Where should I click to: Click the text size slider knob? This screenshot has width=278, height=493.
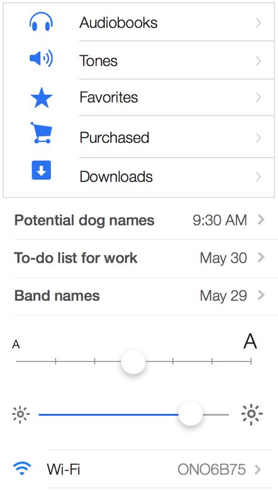coord(133,362)
